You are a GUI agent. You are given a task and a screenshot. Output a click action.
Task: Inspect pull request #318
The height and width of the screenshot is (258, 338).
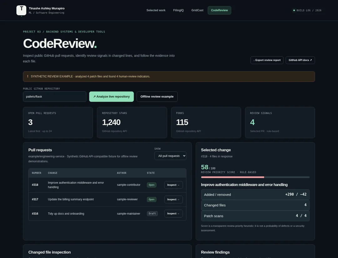pyautogui.click(x=173, y=185)
